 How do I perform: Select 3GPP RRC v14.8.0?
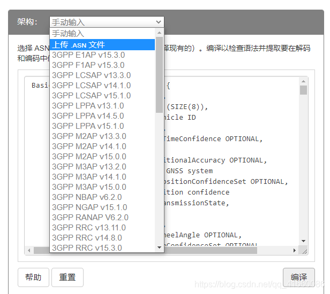(102, 238)
